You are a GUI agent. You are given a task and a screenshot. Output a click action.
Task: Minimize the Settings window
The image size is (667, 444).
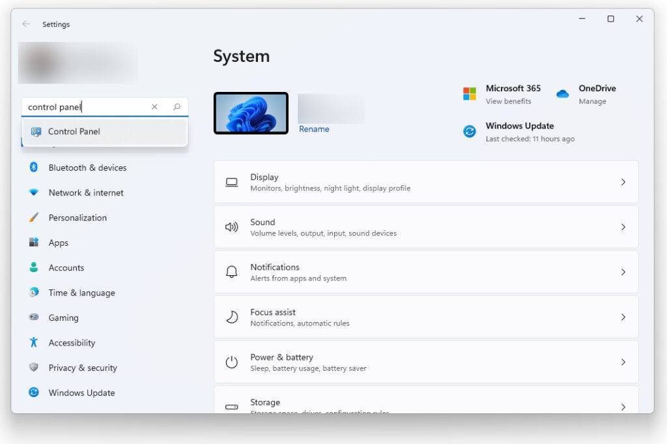pyautogui.click(x=582, y=19)
